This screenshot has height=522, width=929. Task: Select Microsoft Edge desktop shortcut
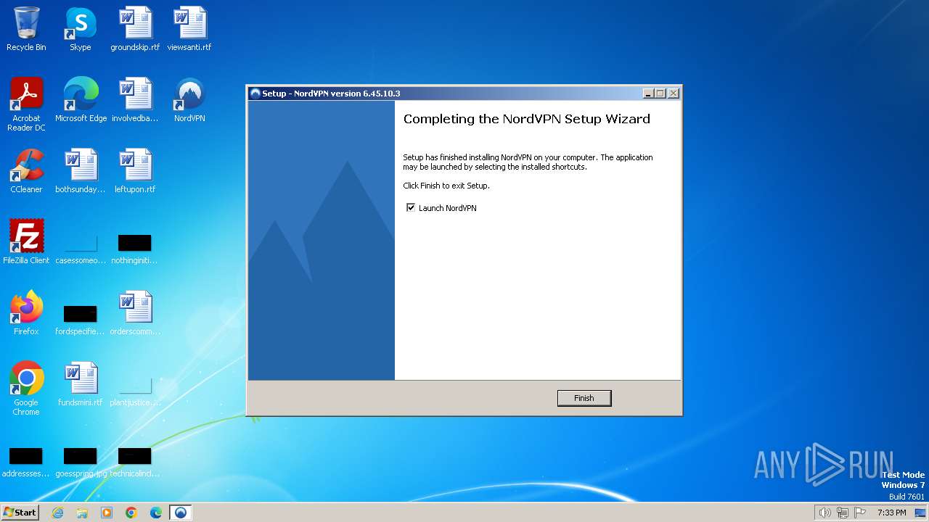point(81,100)
